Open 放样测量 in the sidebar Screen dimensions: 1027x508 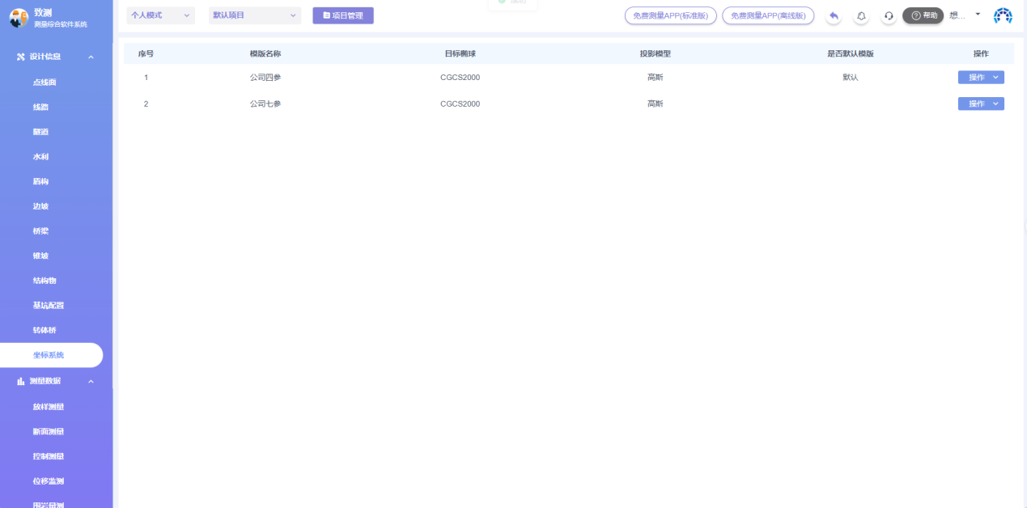click(49, 407)
